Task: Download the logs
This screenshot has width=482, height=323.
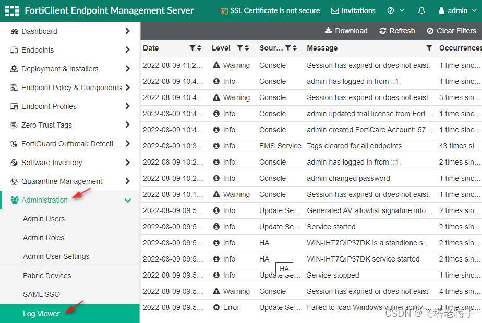Action: [346, 31]
